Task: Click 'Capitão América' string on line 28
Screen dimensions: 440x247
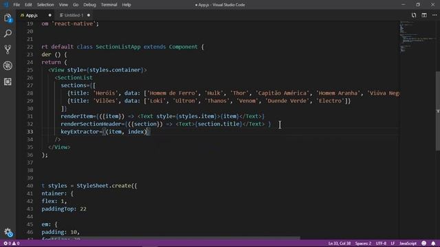Action: tap(283, 93)
